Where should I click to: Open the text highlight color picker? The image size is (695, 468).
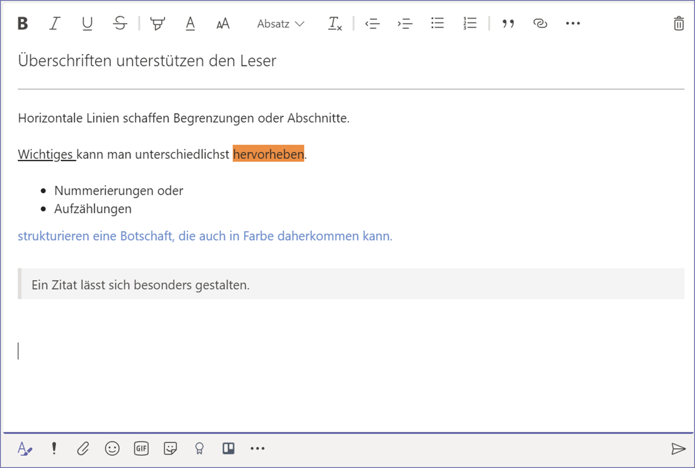157,23
